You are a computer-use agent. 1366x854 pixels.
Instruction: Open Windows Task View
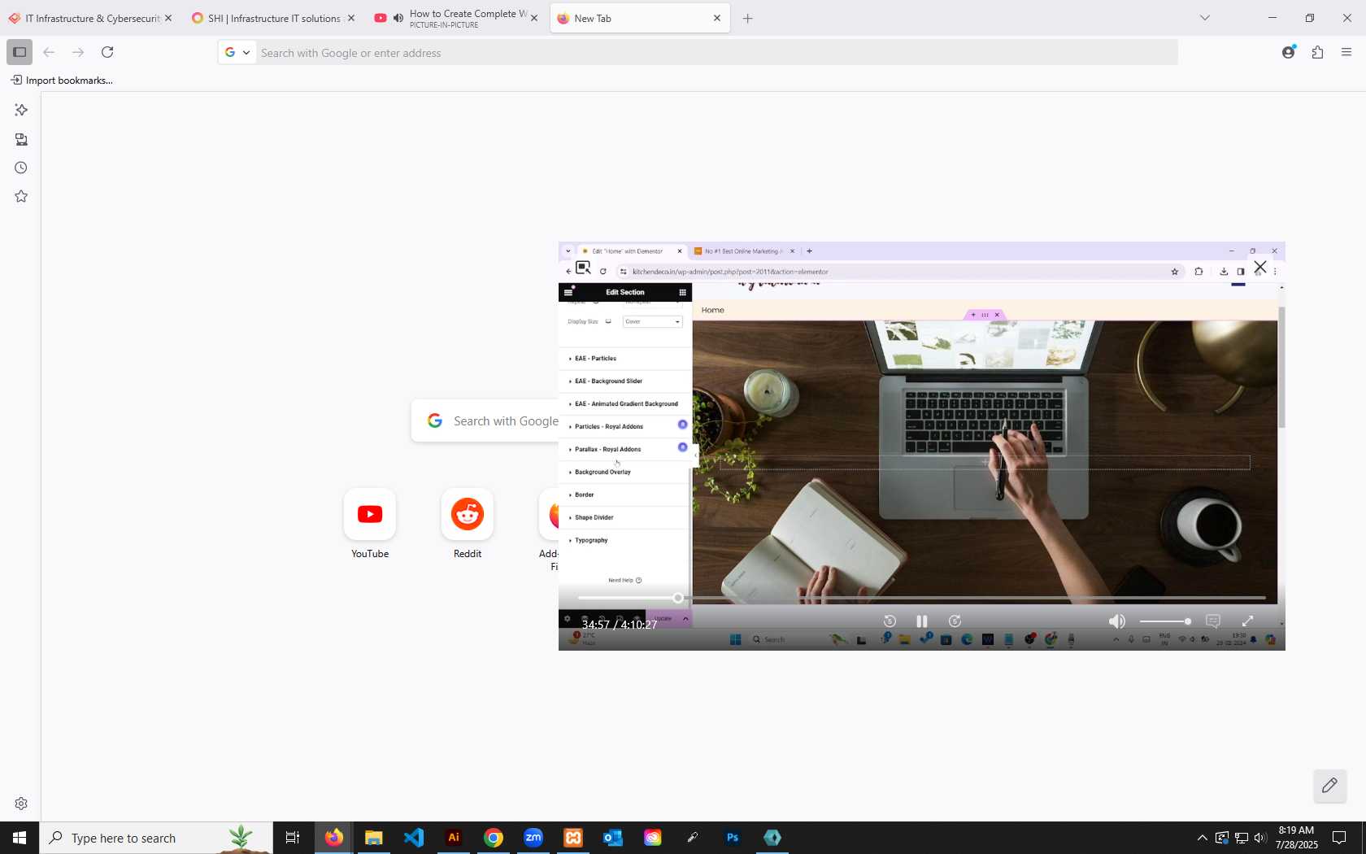coord(293,838)
